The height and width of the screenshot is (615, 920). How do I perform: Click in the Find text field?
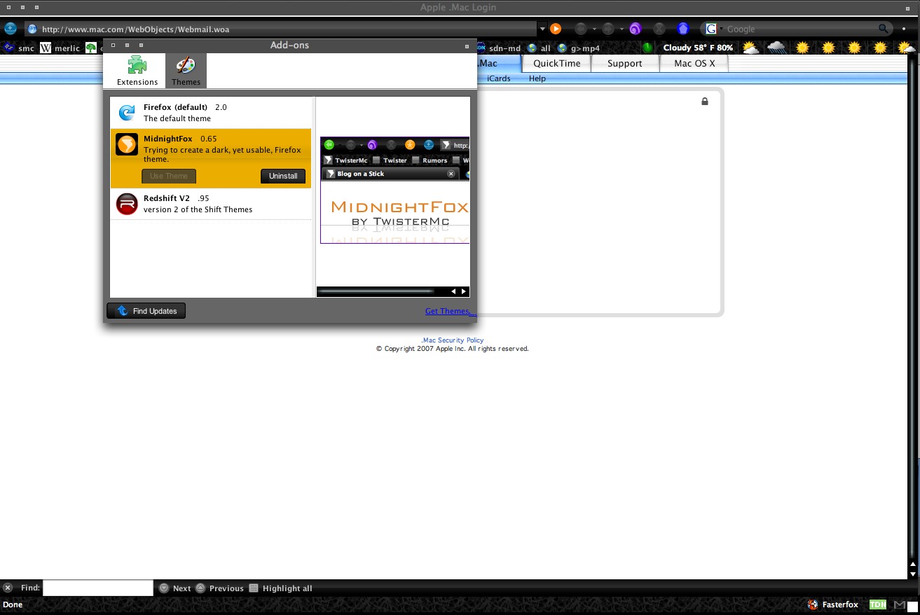click(98, 588)
